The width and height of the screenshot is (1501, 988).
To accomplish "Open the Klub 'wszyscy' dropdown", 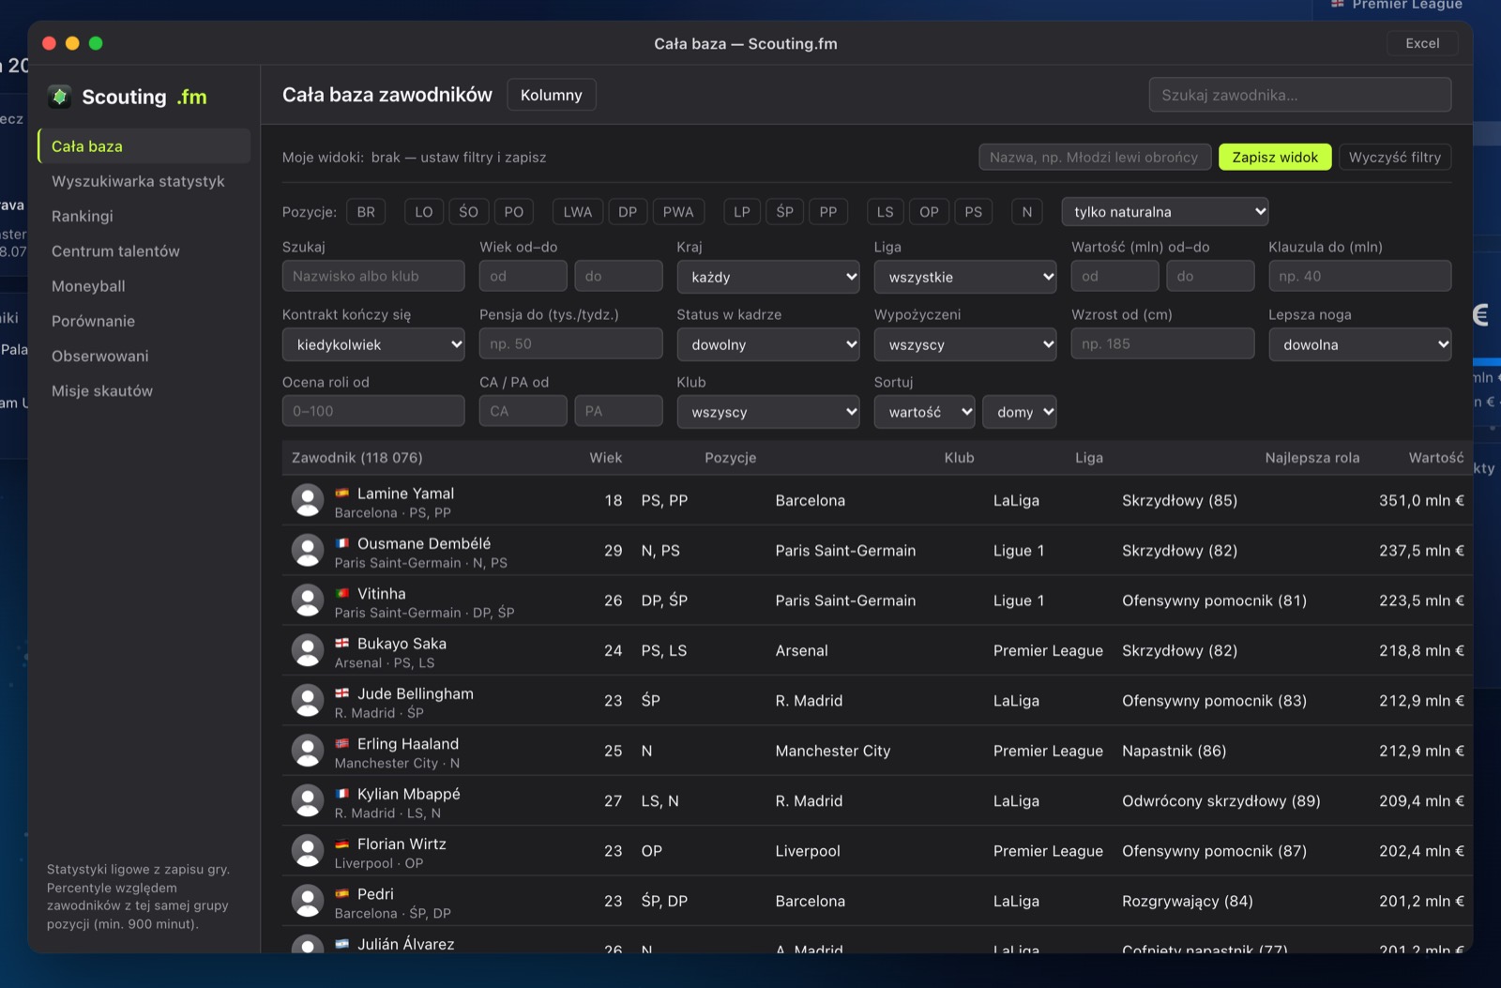I will 768,412.
